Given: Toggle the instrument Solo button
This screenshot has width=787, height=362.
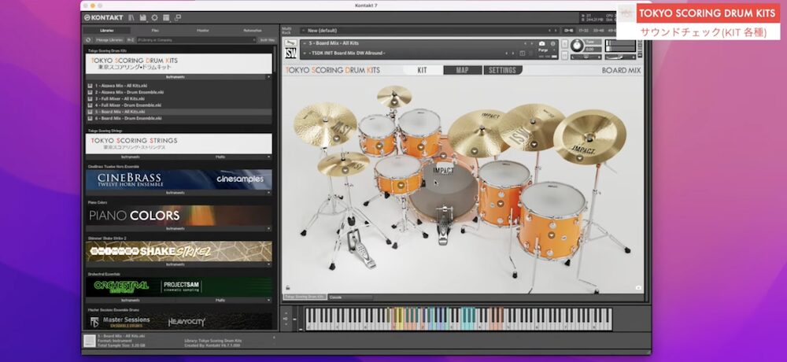Looking at the screenshot, I should 565,42.
